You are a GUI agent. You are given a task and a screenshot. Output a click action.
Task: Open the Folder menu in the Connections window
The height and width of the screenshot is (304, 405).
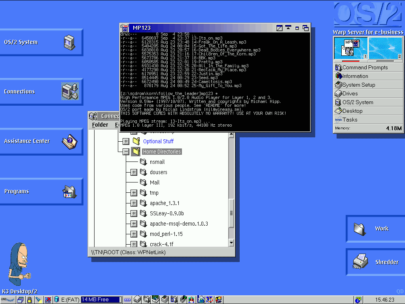pos(100,125)
